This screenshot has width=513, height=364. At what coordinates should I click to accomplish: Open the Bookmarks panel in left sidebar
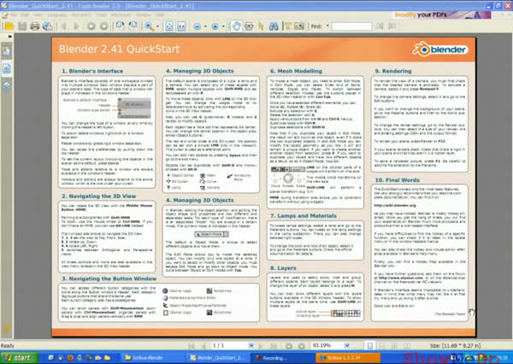coord(7,50)
